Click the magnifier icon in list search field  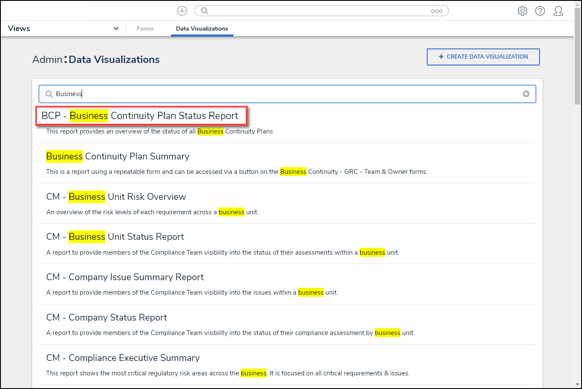click(49, 94)
